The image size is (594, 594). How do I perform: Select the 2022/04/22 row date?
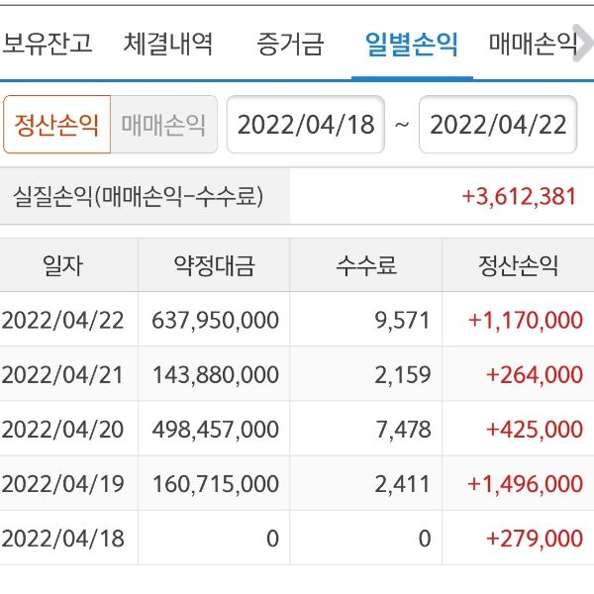(x=62, y=320)
